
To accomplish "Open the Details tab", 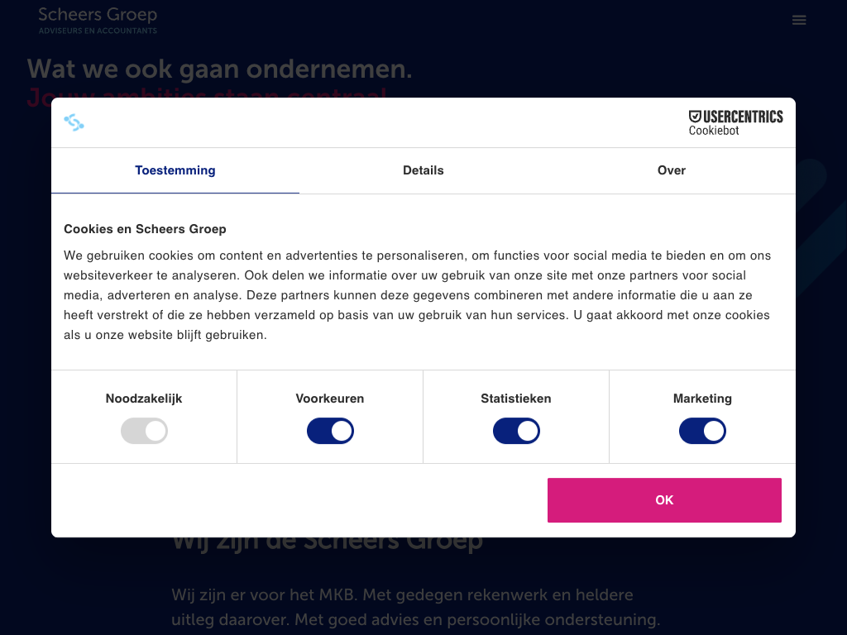I will [x=423, y=170].
